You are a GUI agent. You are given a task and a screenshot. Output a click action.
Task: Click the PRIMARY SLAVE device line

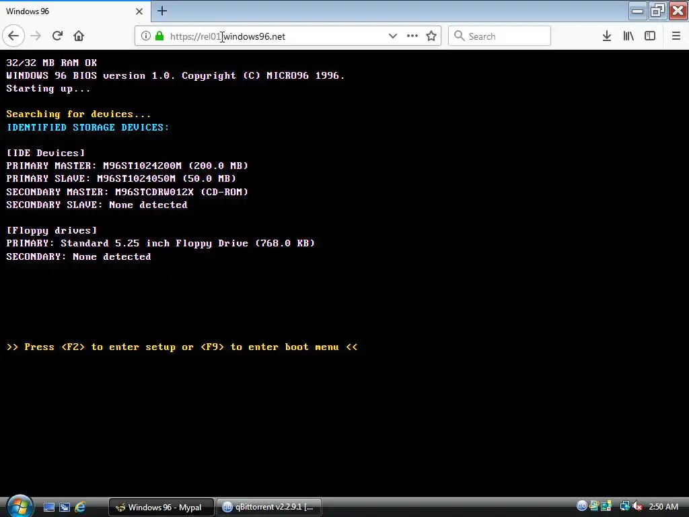point(121,178)
